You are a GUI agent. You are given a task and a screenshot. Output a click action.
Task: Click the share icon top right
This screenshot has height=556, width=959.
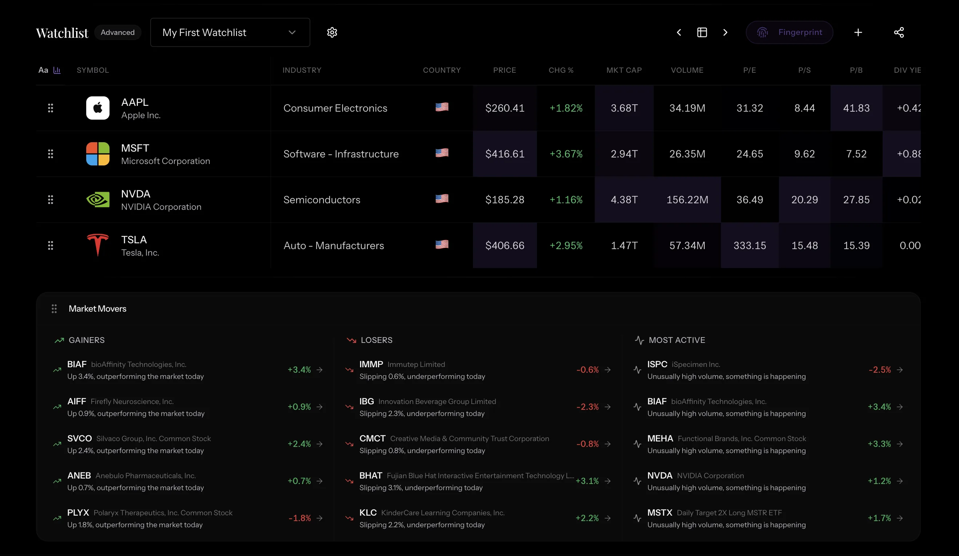tap(899, 32)
